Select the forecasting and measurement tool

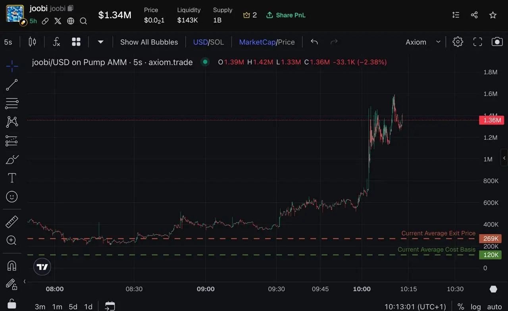click(x=12, y=141)
